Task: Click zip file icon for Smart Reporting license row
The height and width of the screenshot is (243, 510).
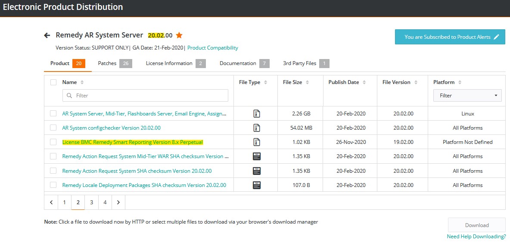Action: 257,142
